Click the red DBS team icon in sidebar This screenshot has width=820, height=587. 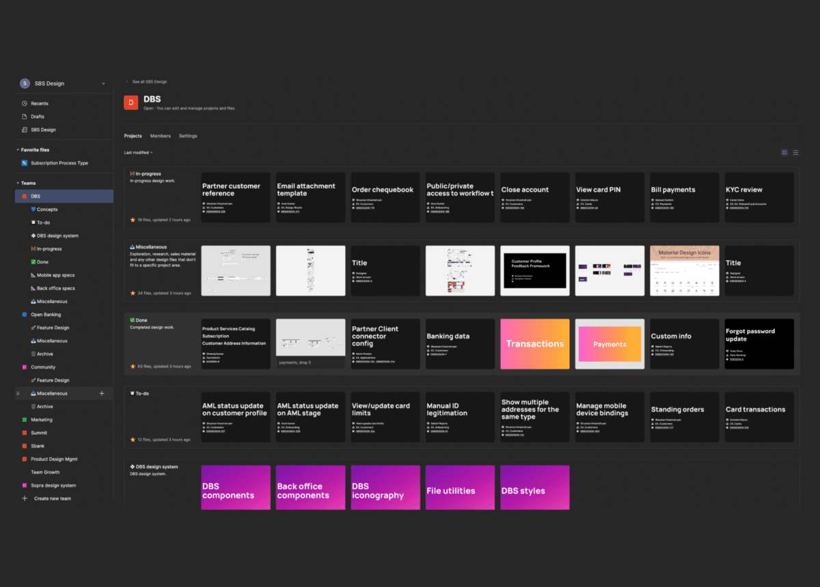click(x=25, y=197)
